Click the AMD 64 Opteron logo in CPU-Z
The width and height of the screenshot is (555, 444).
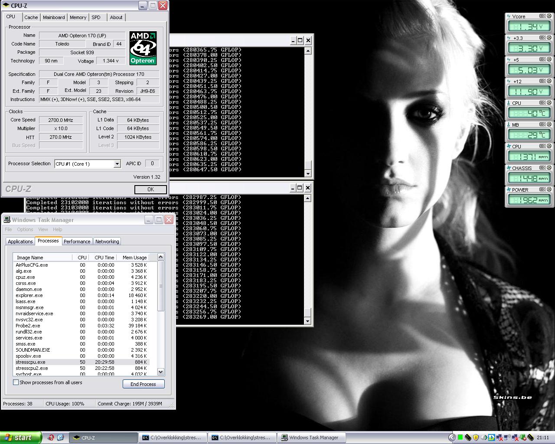(143, 48)
